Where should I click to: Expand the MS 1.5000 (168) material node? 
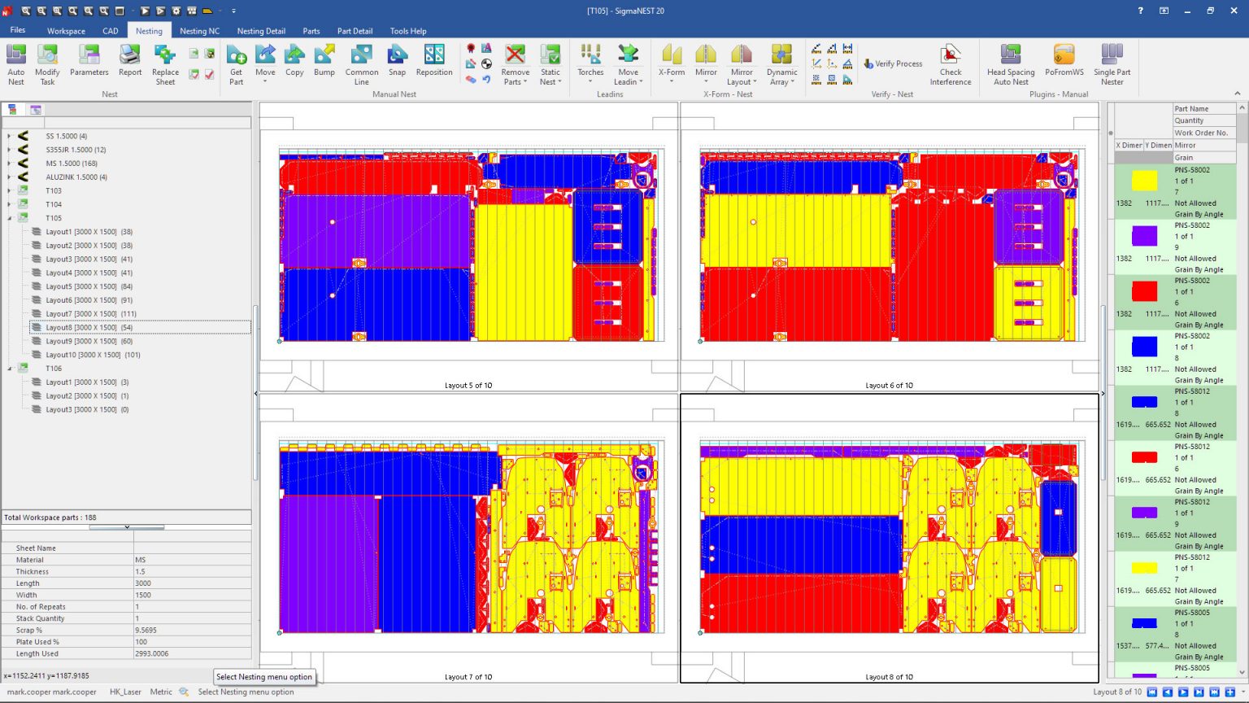(x=10, y=164)
